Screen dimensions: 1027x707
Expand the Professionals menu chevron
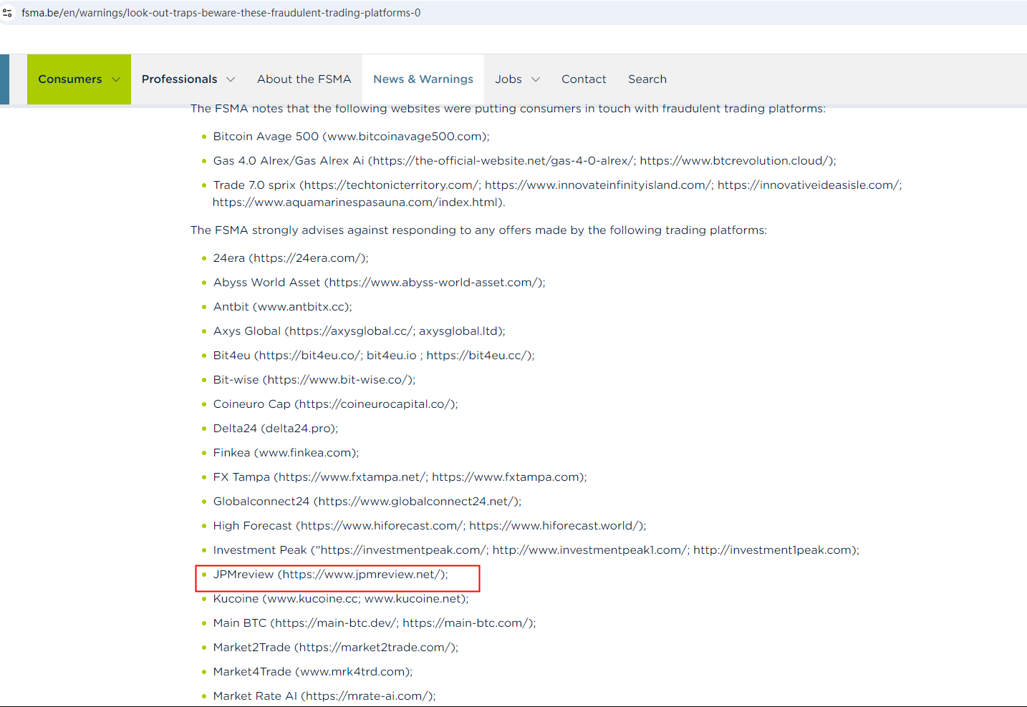[231, 79]
